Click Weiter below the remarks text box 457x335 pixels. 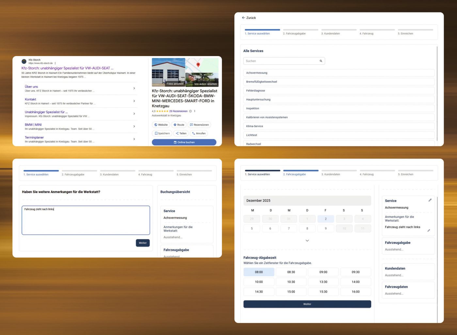[143, 243]
